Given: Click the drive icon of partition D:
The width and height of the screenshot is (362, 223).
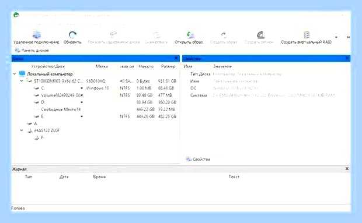Looking at the screenshot, I should pos(36,102).
